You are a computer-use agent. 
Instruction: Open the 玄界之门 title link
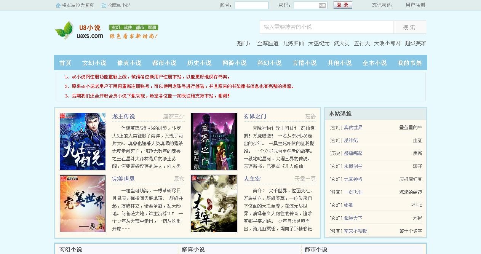[x=255, y=117]
